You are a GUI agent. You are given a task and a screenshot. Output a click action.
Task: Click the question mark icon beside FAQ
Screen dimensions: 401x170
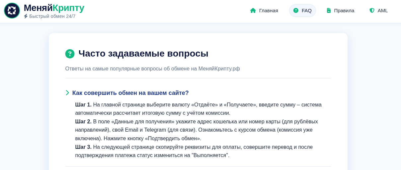(x=296, y=11)
